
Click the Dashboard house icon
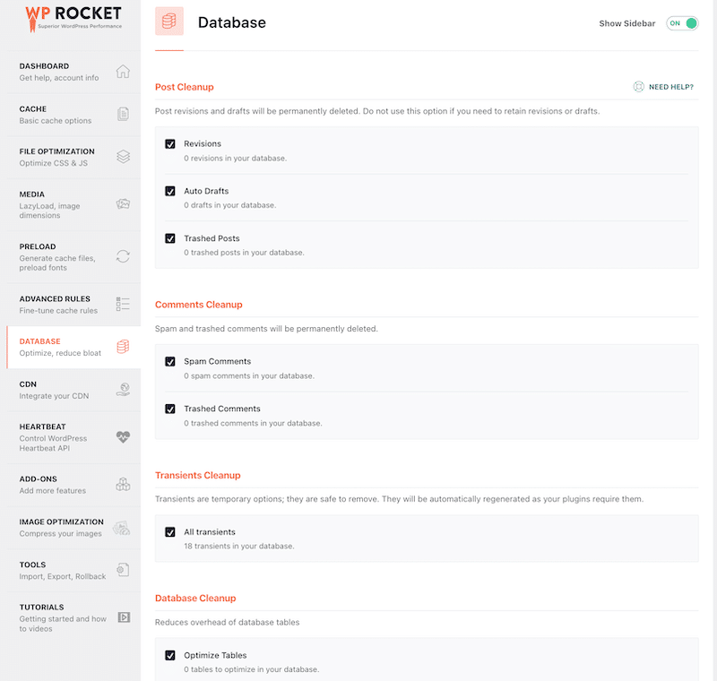coord(123,72)
